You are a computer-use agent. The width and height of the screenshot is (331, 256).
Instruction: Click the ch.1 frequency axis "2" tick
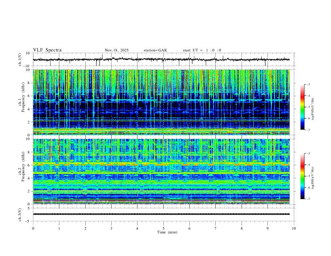coord(29,122)
